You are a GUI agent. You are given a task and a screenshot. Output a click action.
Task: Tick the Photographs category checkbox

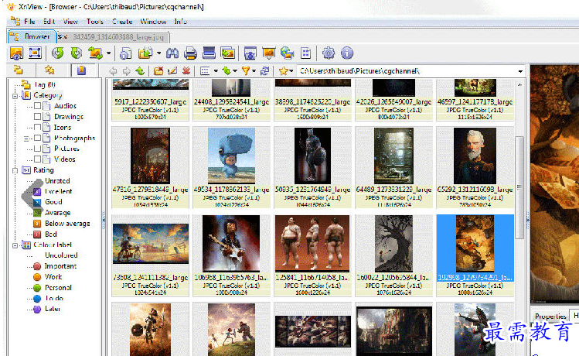pyautogui.click(x=37, y=138)
